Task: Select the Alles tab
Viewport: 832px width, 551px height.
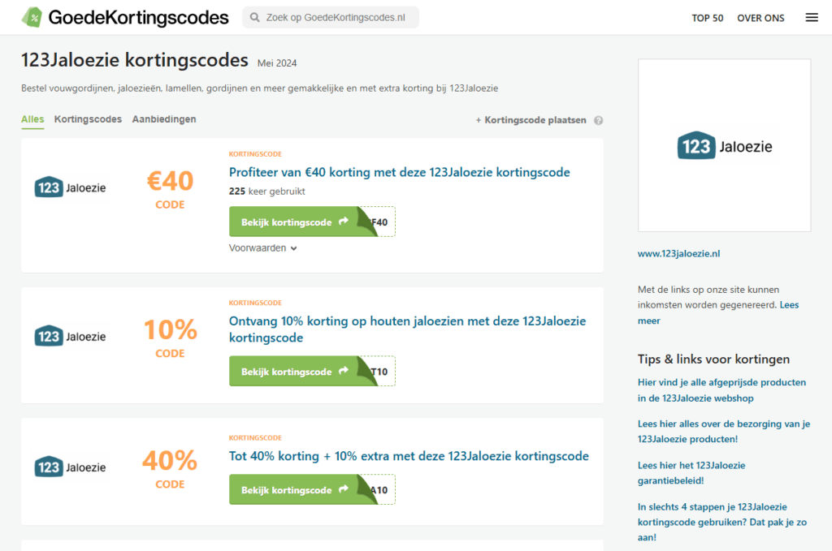Action: 32,119
